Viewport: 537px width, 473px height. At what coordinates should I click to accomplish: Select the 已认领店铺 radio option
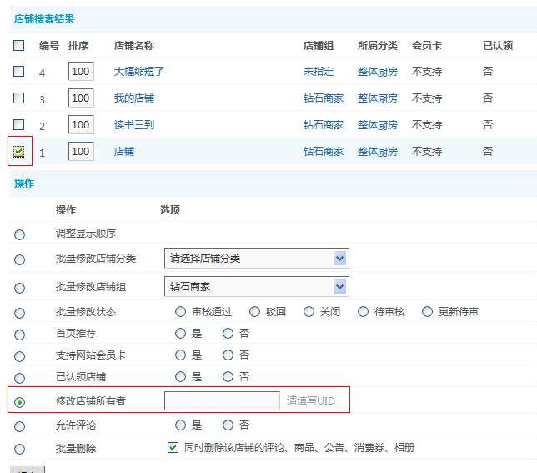coord(19,378)
